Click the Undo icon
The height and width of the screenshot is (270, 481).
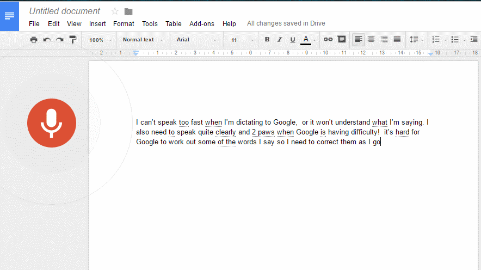(x=47, y=40)
